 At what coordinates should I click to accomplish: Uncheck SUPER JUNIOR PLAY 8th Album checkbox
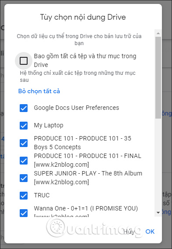[24, 178]
